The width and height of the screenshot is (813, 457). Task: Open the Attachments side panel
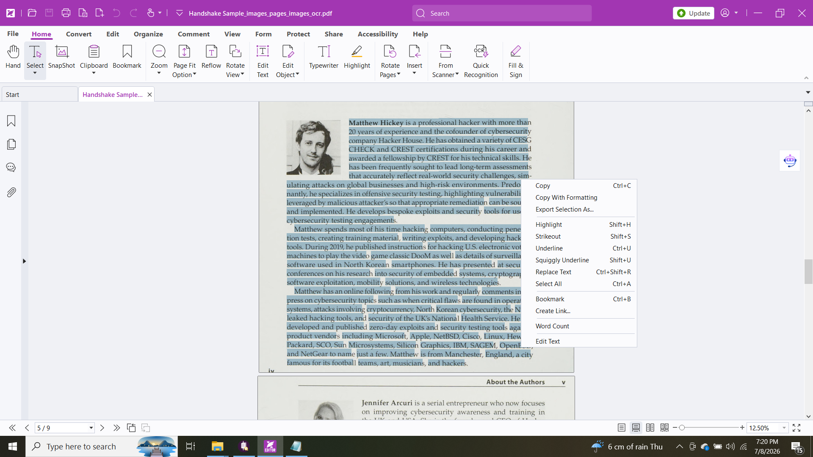coord(11,192)
